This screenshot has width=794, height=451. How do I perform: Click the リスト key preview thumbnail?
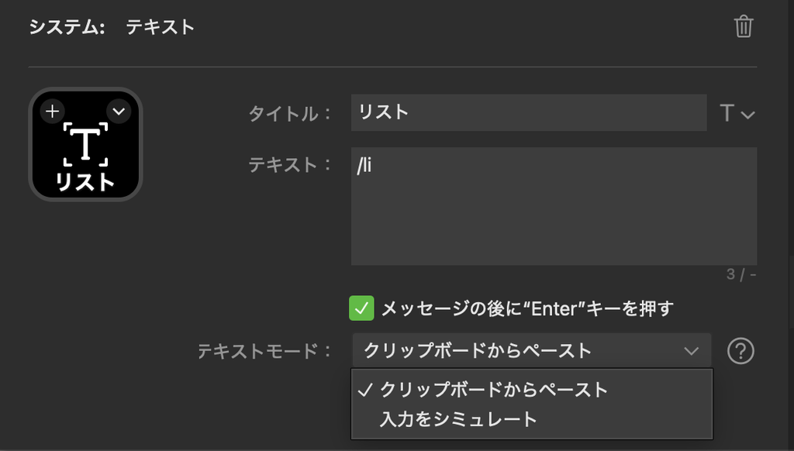pos(85,144)
